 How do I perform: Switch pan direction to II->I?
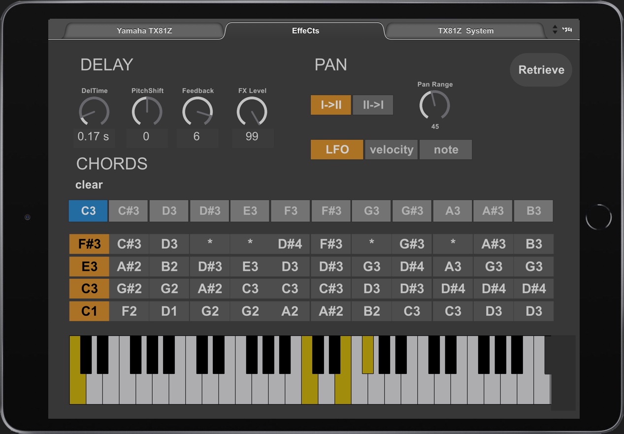pos(373,105)
